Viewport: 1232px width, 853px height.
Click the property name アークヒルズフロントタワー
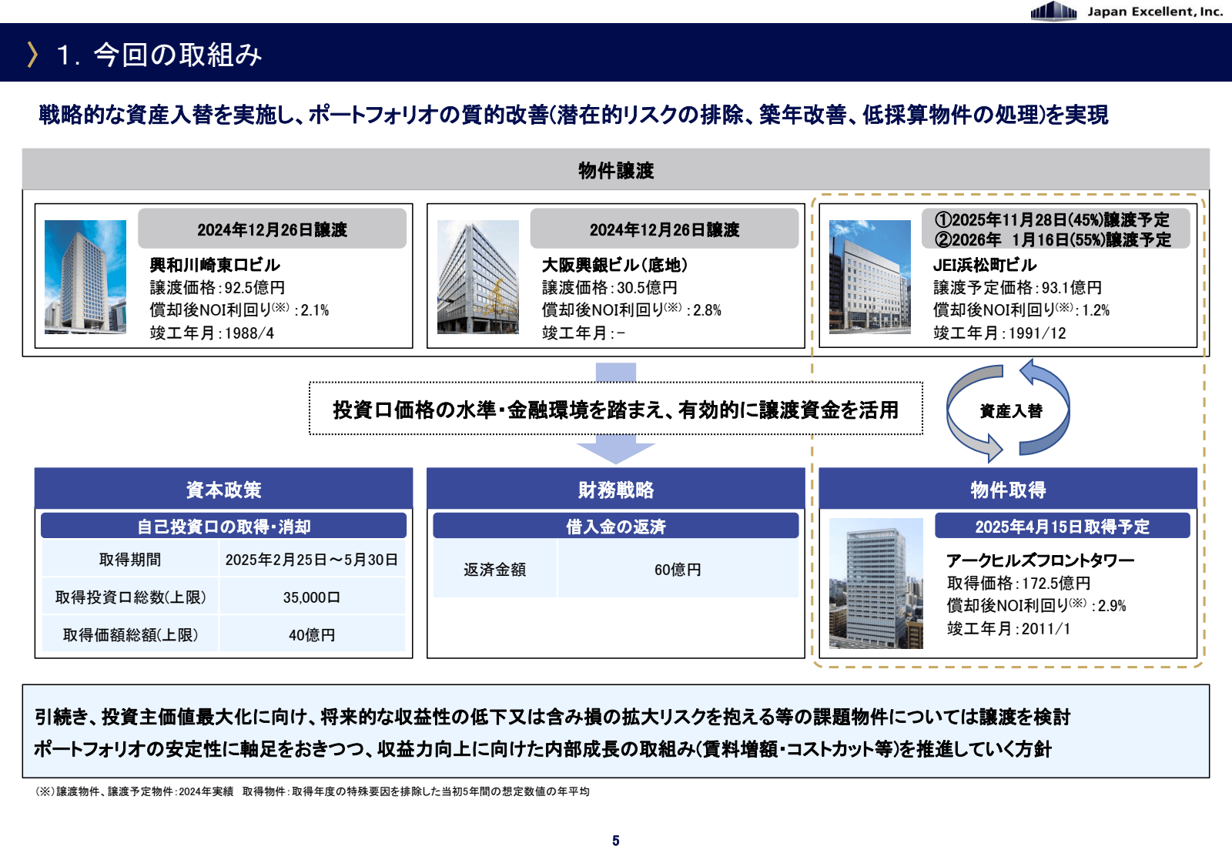[1040, 560]
